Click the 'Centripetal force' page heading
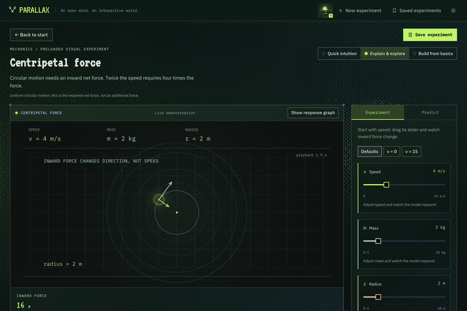The height and width of the screenshot is (311, 467). pos(56,63)
